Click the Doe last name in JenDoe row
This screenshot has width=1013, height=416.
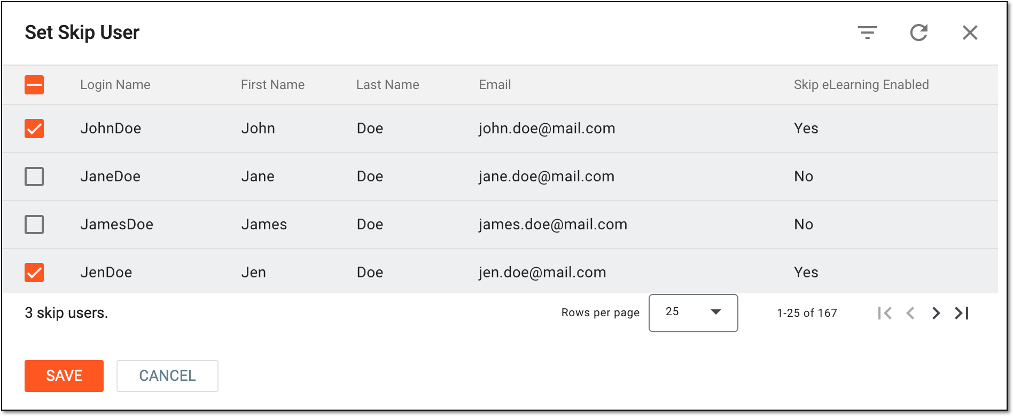click(370, 273)
